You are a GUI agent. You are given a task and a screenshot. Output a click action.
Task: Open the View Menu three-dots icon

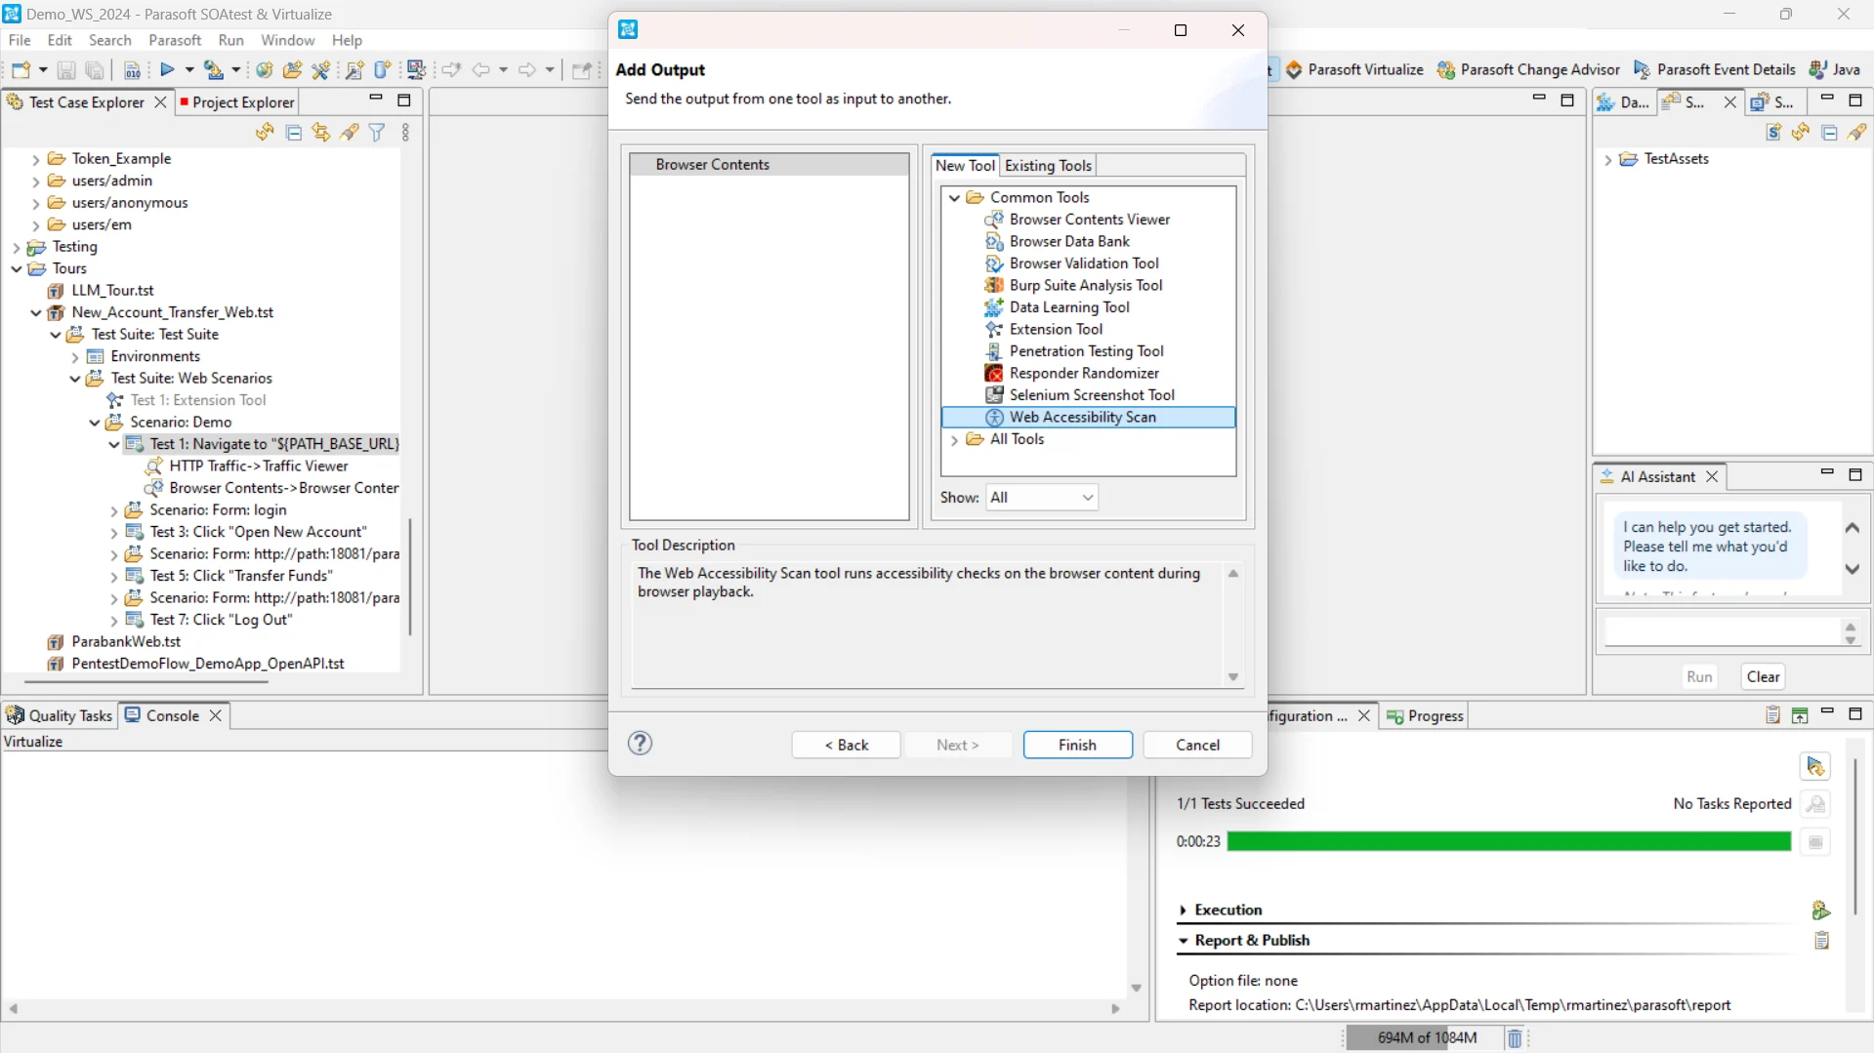[406, 132]
